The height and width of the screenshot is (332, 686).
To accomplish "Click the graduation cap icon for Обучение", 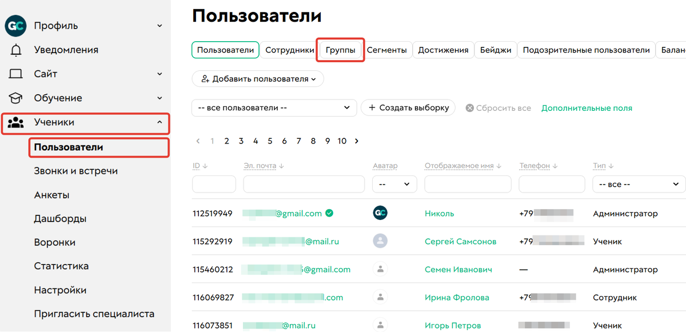I will coord(15,97).
